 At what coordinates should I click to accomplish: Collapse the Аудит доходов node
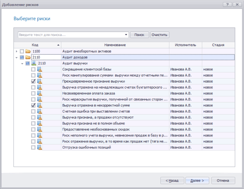17,57
